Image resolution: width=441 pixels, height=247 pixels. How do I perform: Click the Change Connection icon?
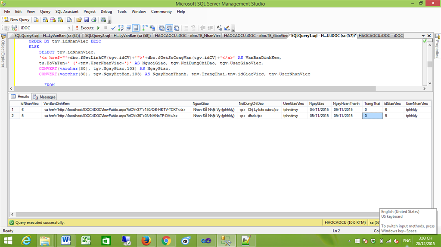pyautogui.click(x=14, y=28)
